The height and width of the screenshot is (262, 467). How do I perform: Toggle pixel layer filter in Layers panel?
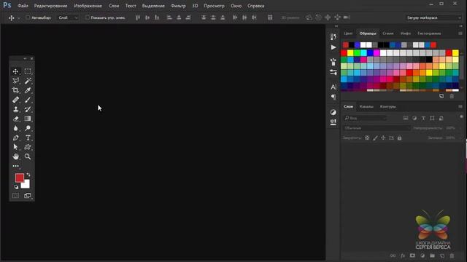[406, 118]
